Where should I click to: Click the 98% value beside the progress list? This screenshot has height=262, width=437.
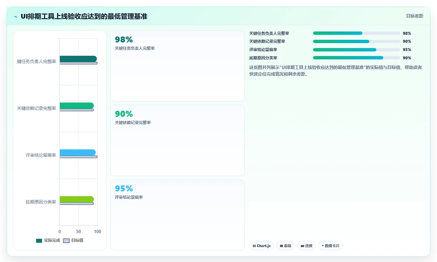407,33
